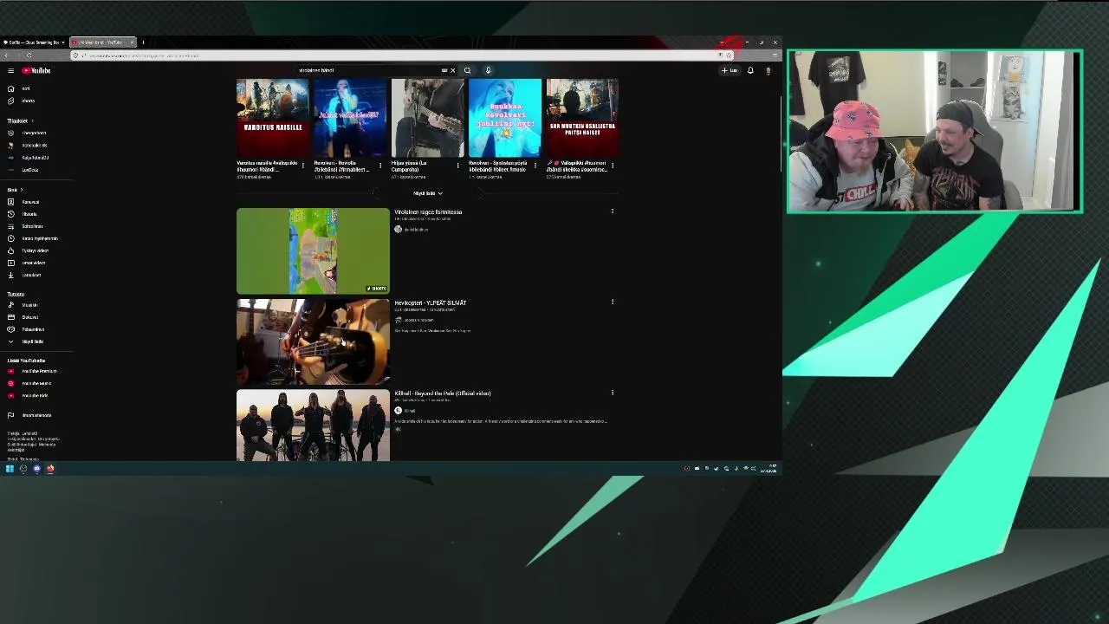Open more options for Killhall video

click(x=613, y=393)
